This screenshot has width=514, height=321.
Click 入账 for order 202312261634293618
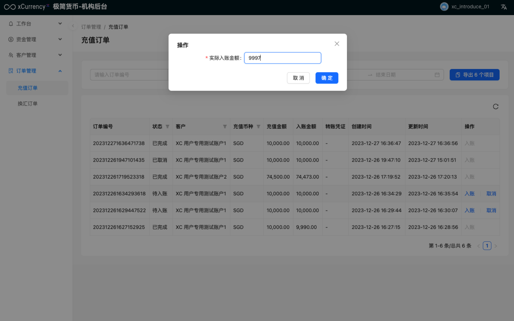[x=469, y=194]
